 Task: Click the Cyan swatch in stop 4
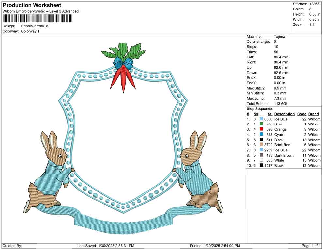click(261, 134)
